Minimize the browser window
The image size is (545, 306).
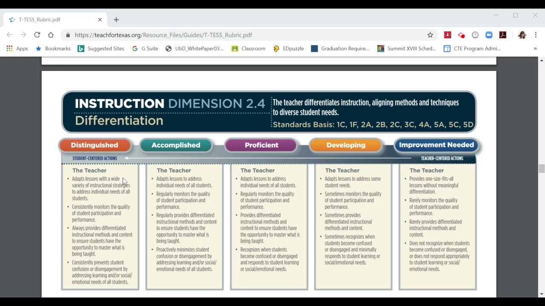[x=496, y=15]
